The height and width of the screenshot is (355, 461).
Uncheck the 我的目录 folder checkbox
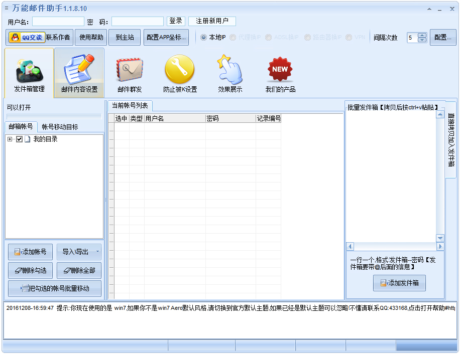point(19,139)
